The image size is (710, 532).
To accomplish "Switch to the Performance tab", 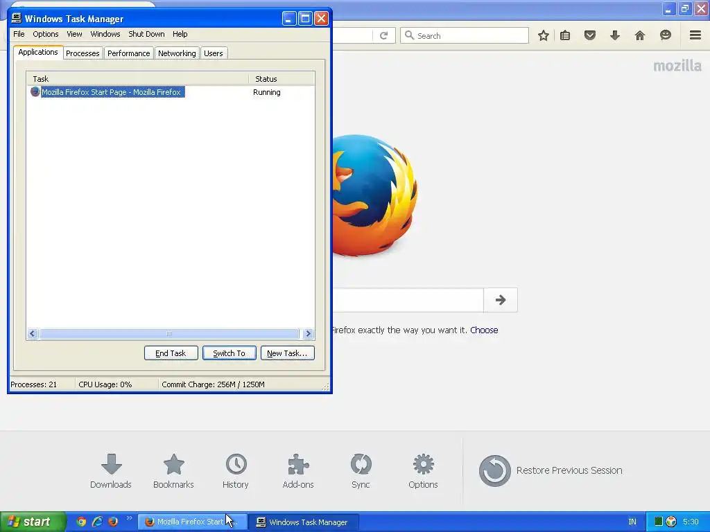I will click(x=128, y=53).
